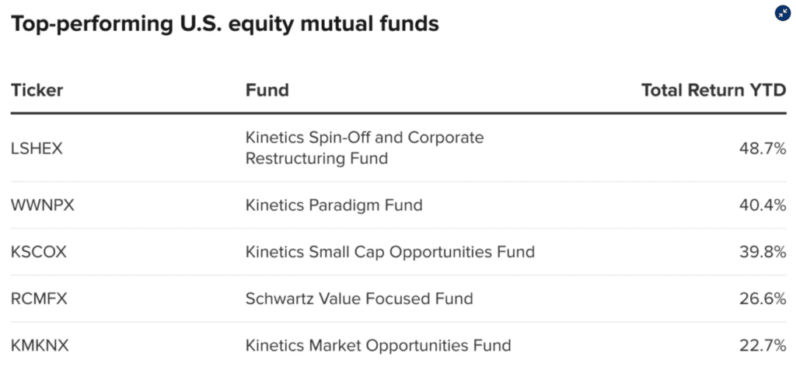Click Kinetics Spin-Off and Corporate Restructuring Fund
The image size is (796, 374).
[364, 149]
